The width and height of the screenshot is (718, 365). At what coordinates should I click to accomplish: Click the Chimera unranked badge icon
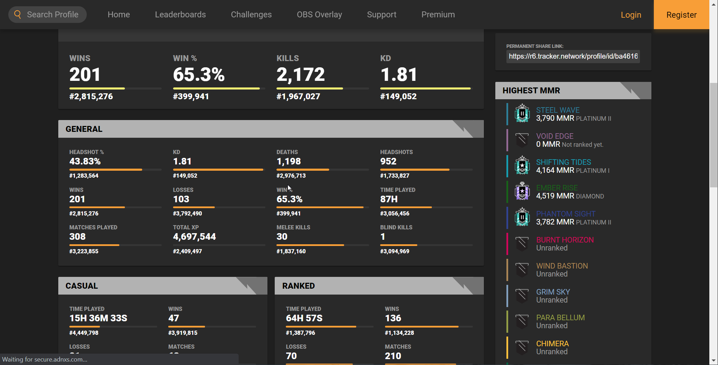click(x=522, y=347)
